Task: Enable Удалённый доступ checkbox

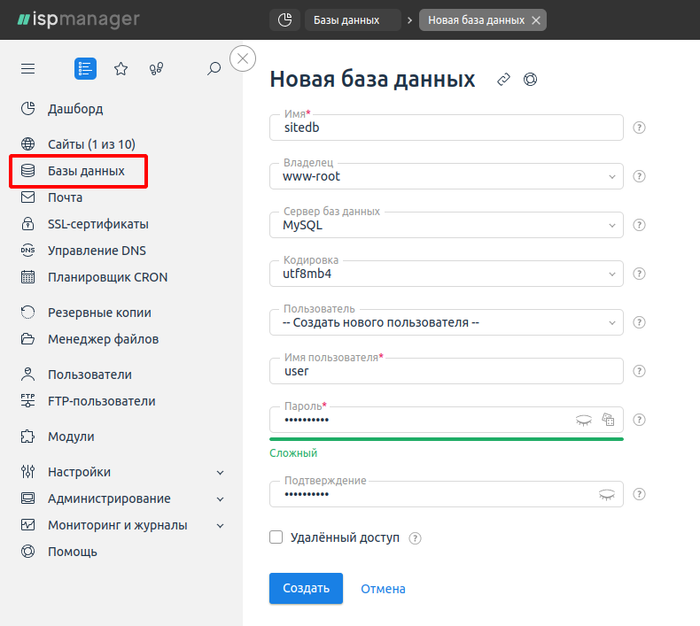Action: (x=276, y=537)
